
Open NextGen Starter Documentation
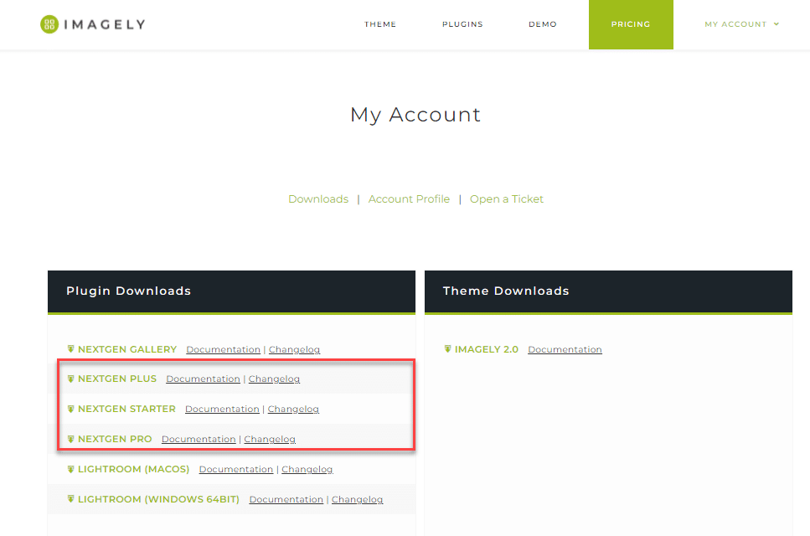click(222, 409)
